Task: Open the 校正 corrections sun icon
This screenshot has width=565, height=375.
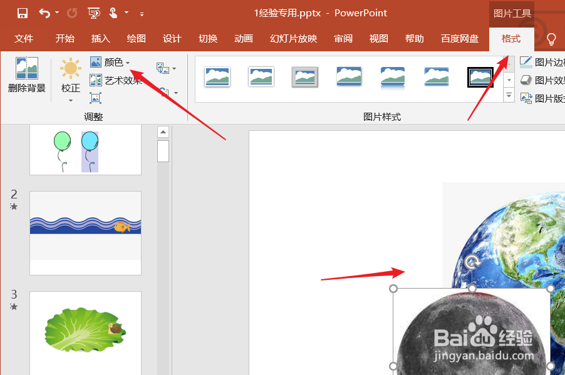Action: [x=71, y=68]
